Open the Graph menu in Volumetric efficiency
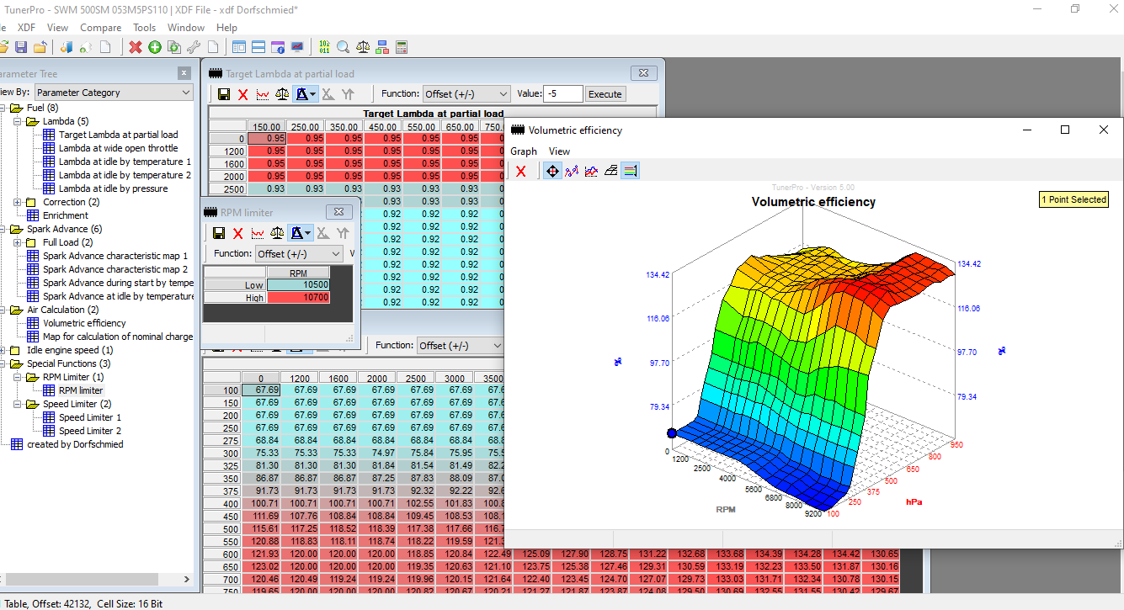 (x=523, y=151)
